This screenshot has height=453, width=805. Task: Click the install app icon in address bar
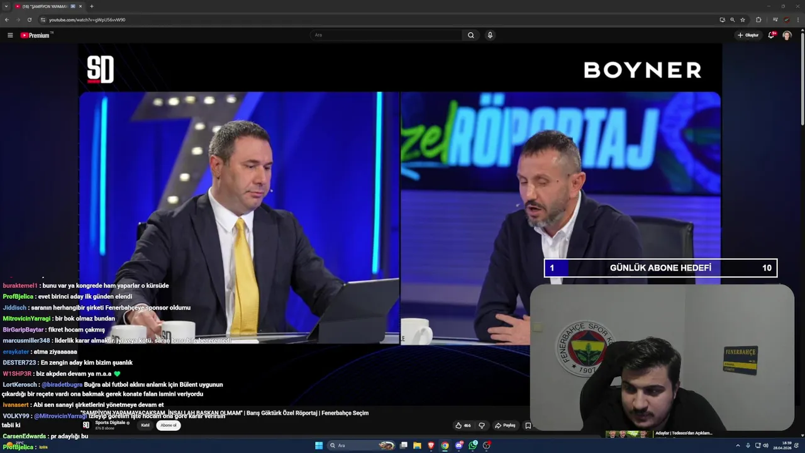pos(722,20)
